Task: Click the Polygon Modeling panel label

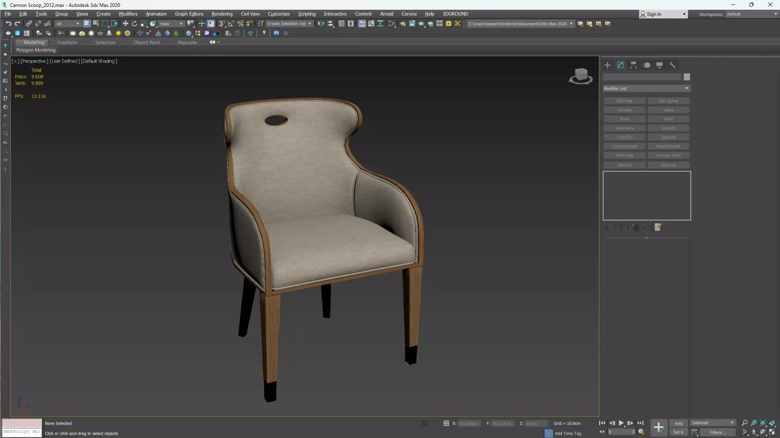Action: 36,50
